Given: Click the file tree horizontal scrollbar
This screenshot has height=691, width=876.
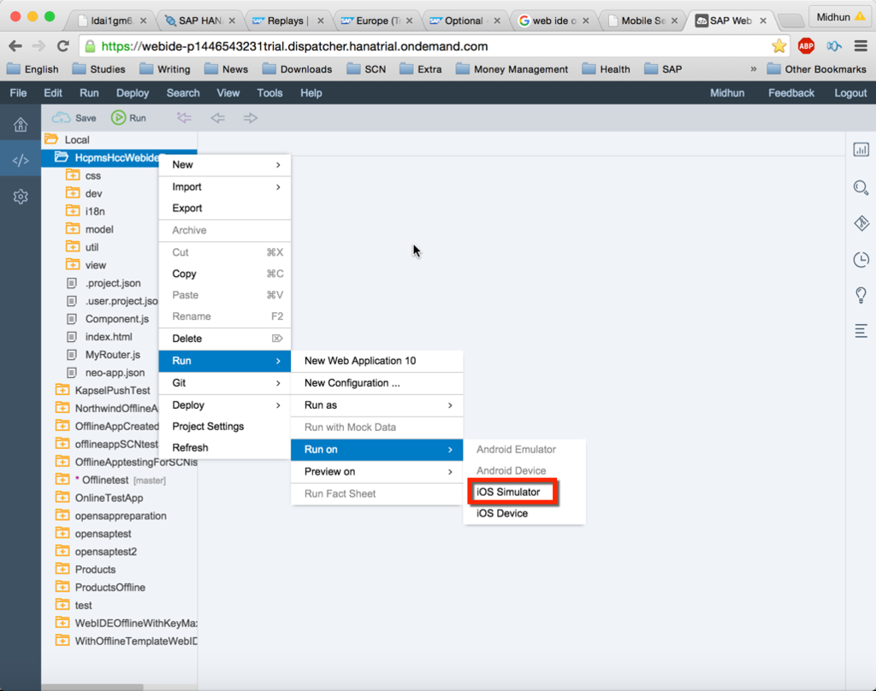Looking at the screenshot, I should pyautogui.click(x=92, y=687).
